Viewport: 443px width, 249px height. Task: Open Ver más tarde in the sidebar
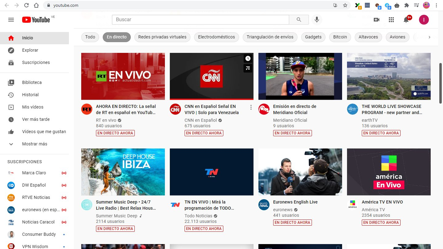point(34,119)
